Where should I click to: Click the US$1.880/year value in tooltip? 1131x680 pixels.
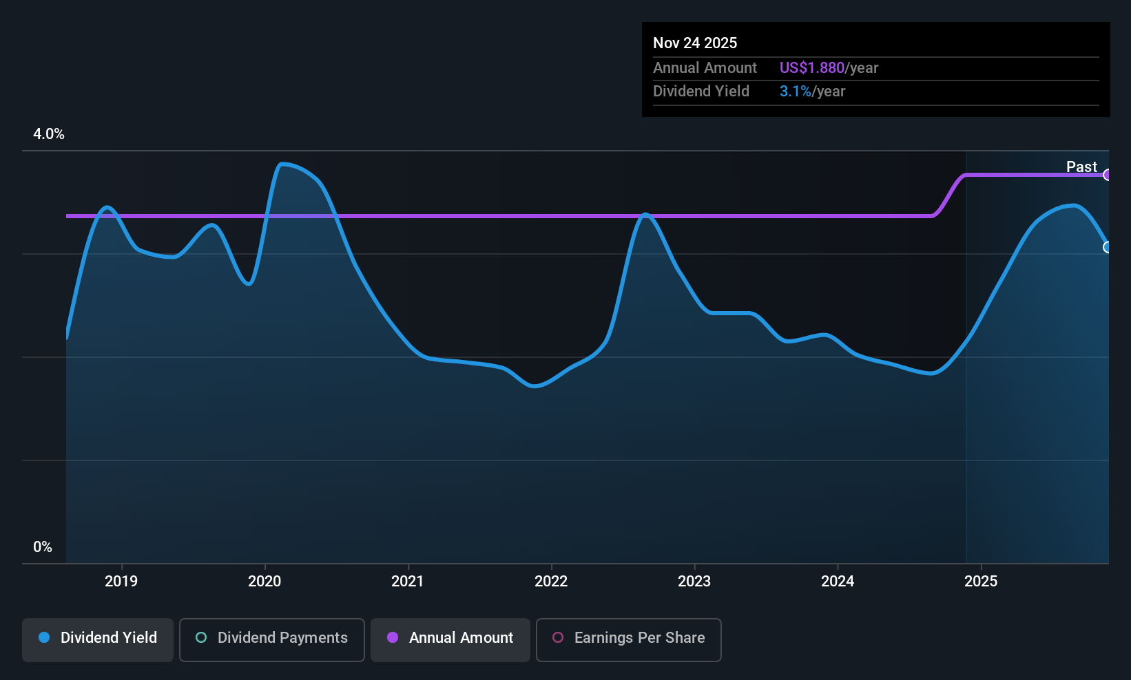click(x=829, y=67)
